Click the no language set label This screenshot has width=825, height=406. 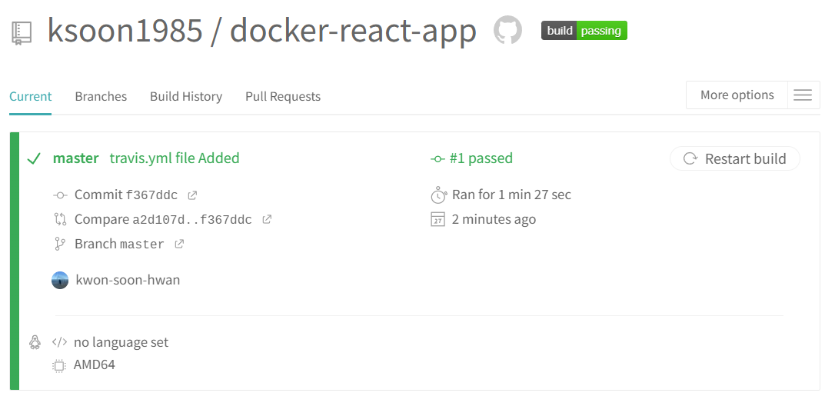coord(121,342)
